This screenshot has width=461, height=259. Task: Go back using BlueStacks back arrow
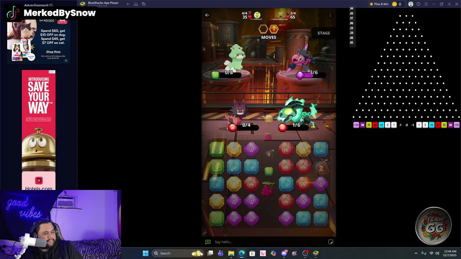coord(128,4)
